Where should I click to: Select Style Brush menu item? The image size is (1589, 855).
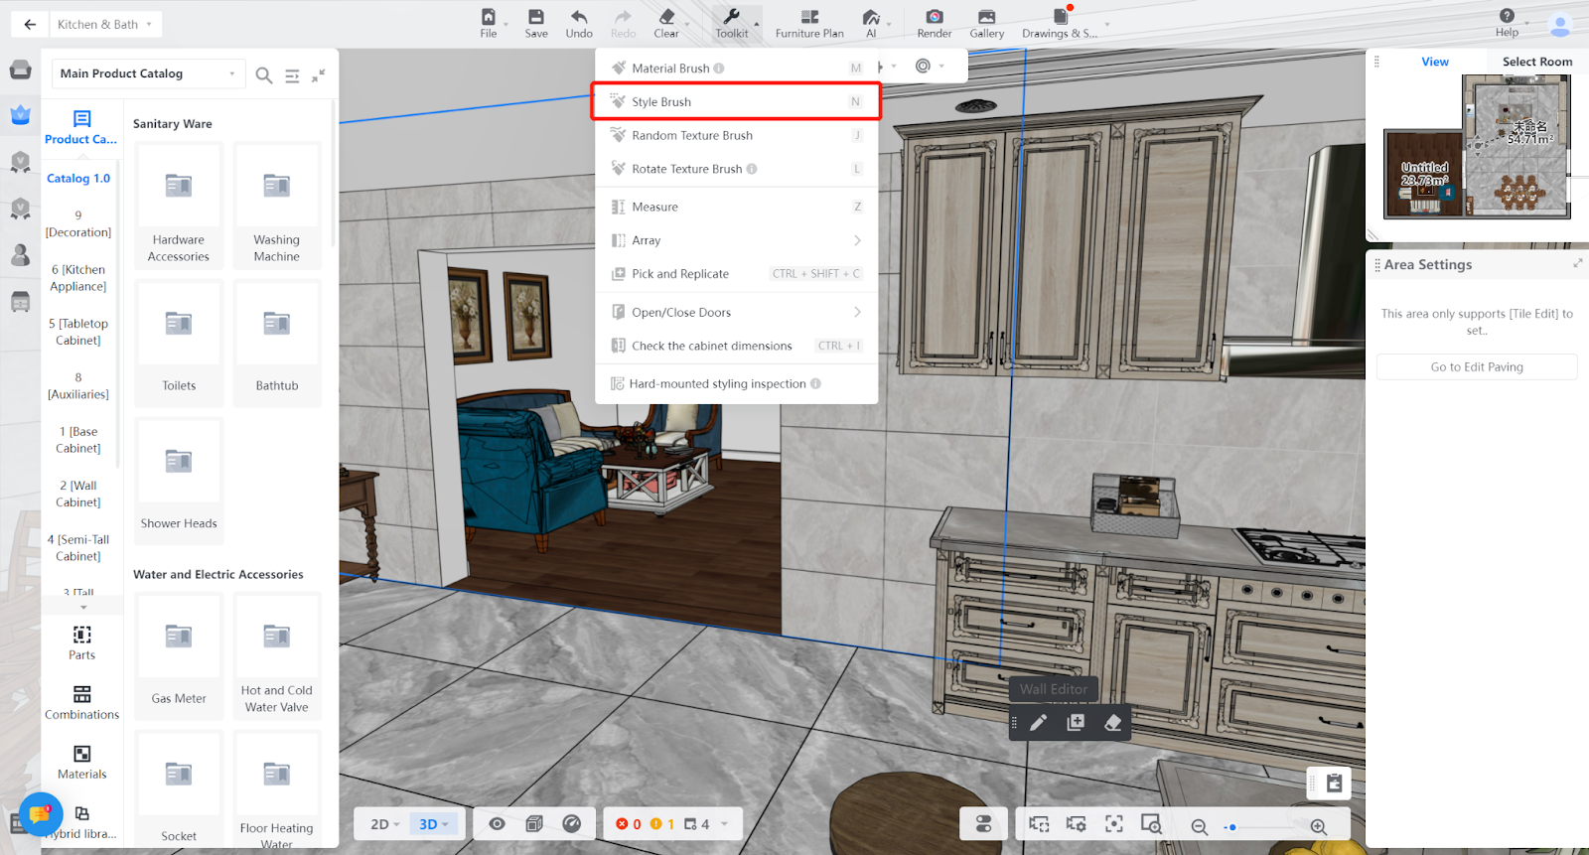(736, 101)
